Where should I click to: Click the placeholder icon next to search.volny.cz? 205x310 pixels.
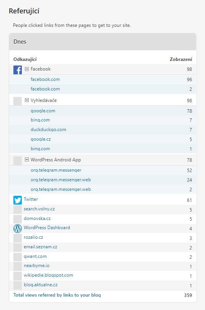(x=18, y=210)
